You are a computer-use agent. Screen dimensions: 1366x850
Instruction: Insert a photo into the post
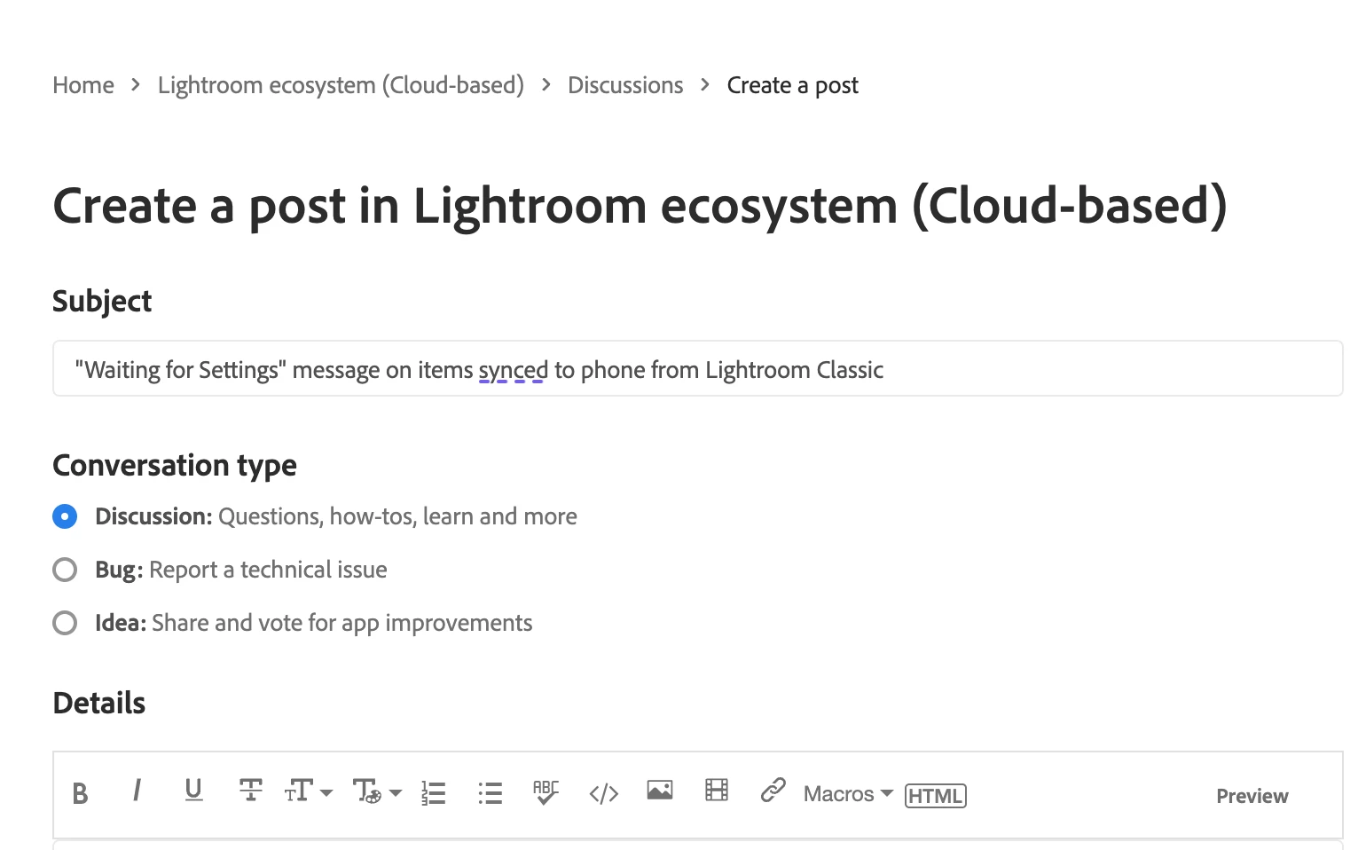coord(660,790)
